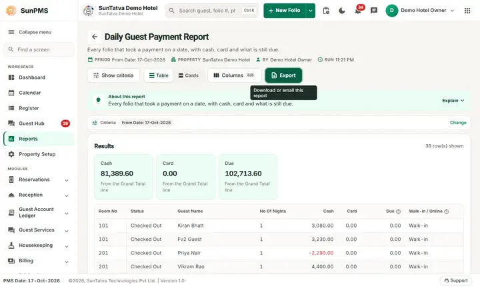Open the apps grid icon
Image resolution: width=480 pixels, height=287 pixels.
(467, 11)
